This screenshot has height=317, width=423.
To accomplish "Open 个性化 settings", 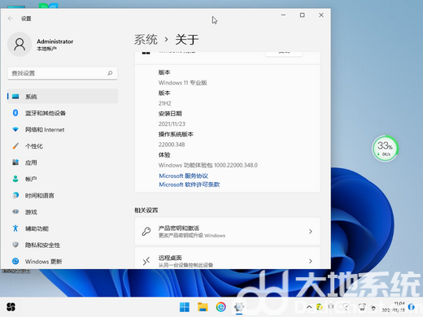I will pyautogui.click(x=63, y=146).
